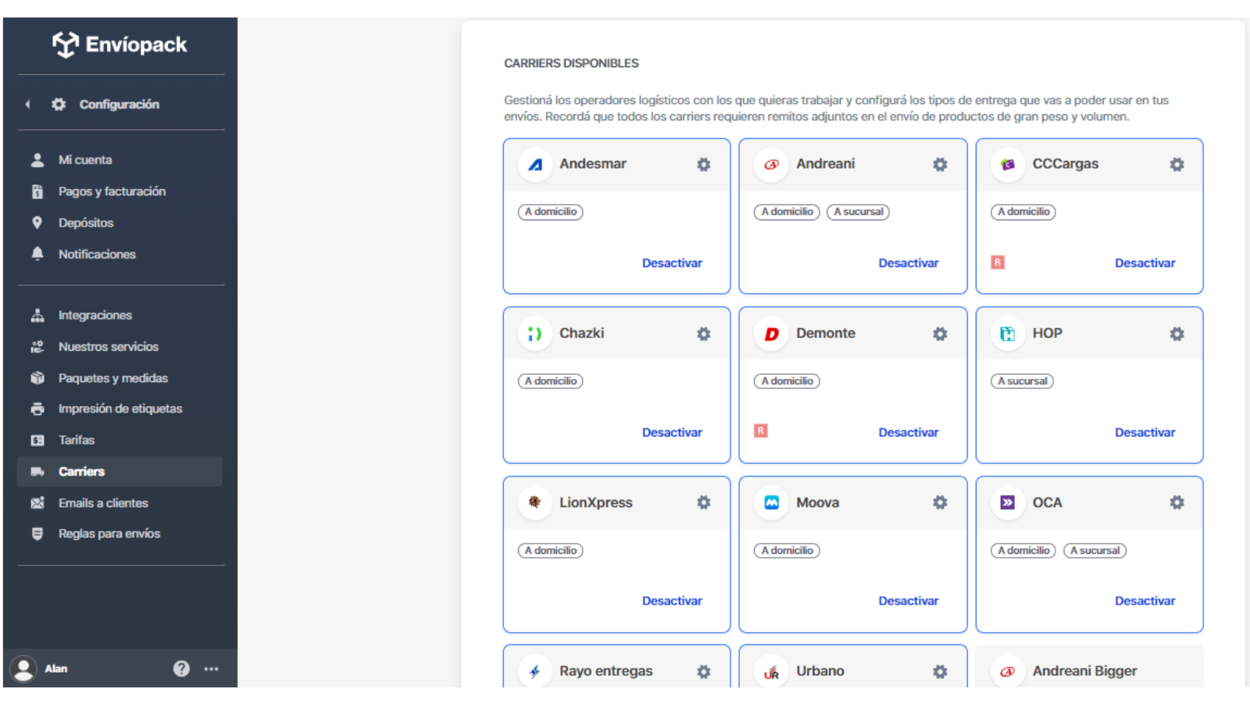This screenshot has width=1250, height=703.
Task: Open Demonte carrier settings gear
Action: [x=940, y=334]
